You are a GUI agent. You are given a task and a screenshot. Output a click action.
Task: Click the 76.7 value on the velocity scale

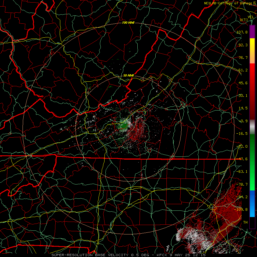click(243, 57)
